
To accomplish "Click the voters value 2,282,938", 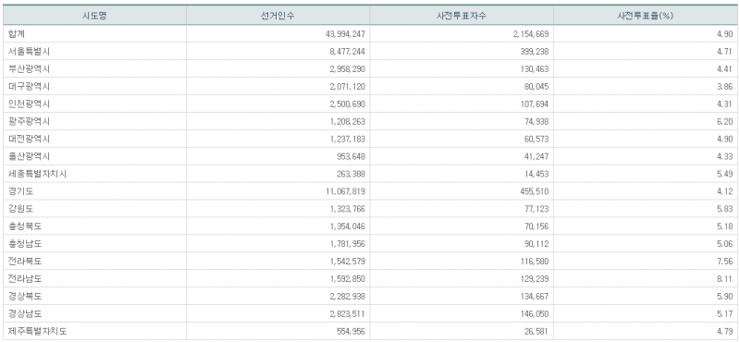I will pyautogui.click(x=347, y=296).
